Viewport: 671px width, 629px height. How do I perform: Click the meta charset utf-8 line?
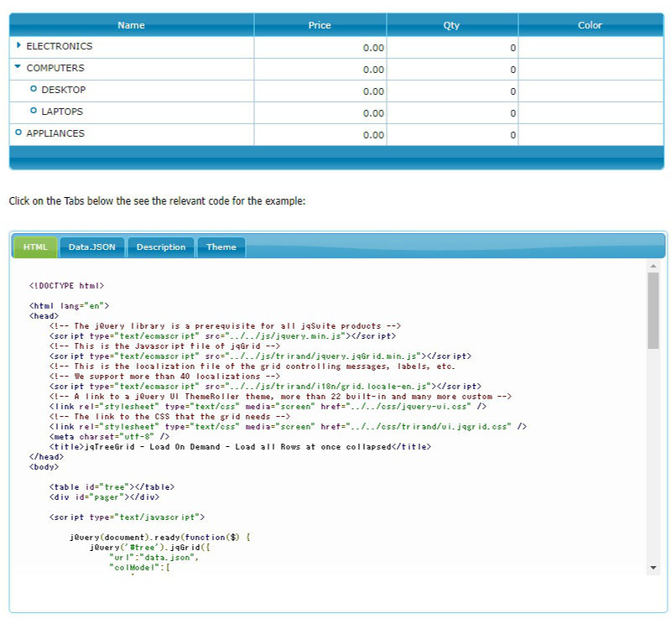click(110, 436)
